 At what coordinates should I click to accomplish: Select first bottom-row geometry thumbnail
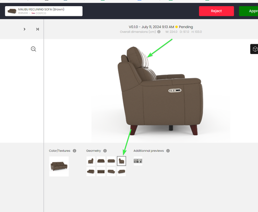(91, 171)
